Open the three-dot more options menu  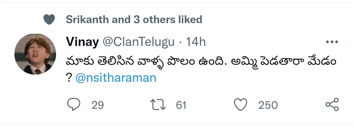[332, 42]
